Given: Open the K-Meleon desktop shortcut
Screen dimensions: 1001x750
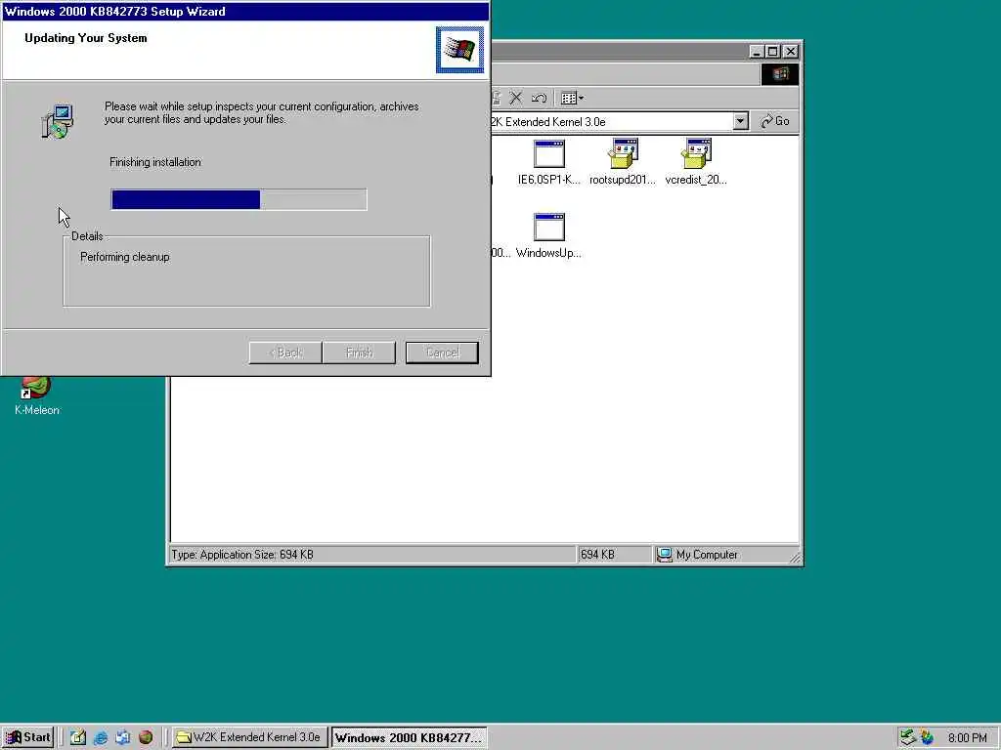Looking at the screenshot, I should (x=36, y=396).
